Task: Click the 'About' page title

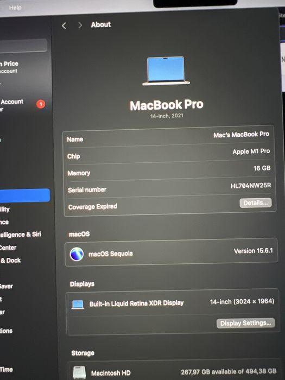Action: coord(101,24)
